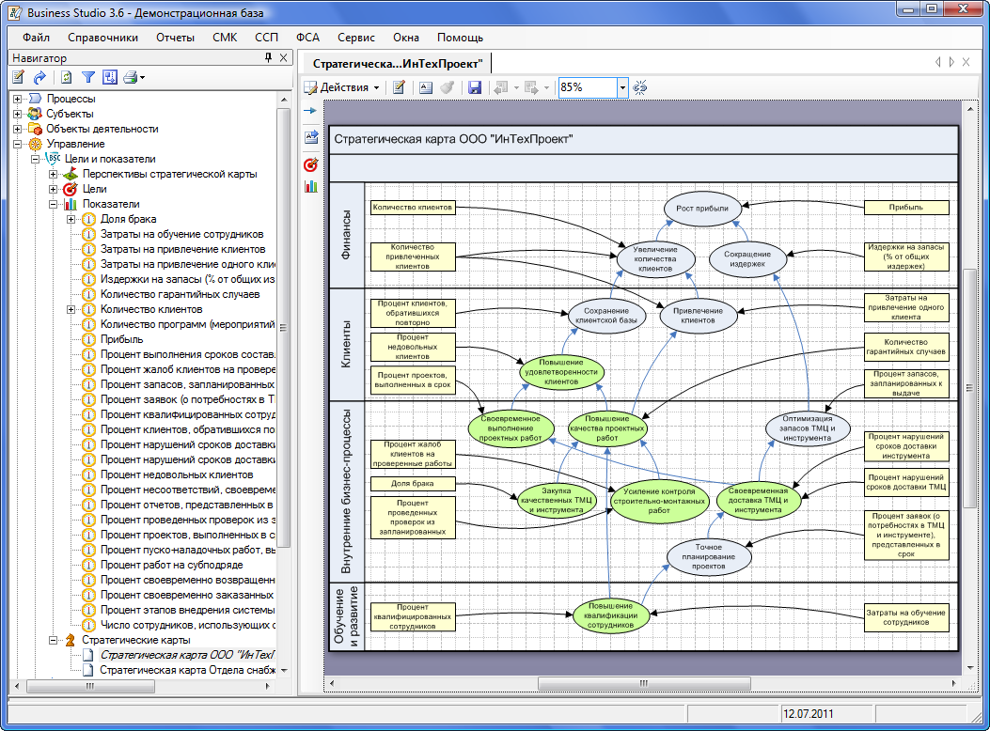The image size is (990, 731).
Task: Select the Рост прибыли goal ellipse
Action: tap(702, 209)
